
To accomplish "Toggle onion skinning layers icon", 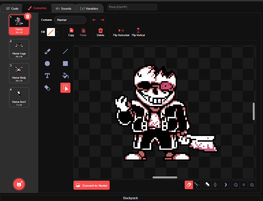I will [207, 185].
